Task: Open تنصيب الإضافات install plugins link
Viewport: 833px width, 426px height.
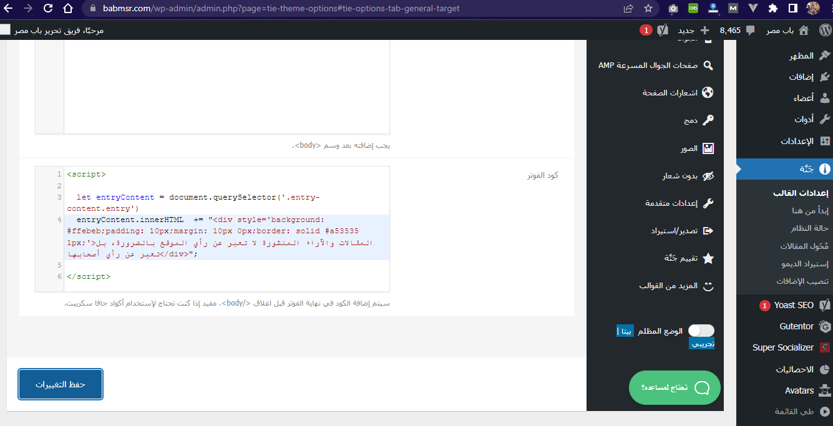Action: tap(802, 281)
